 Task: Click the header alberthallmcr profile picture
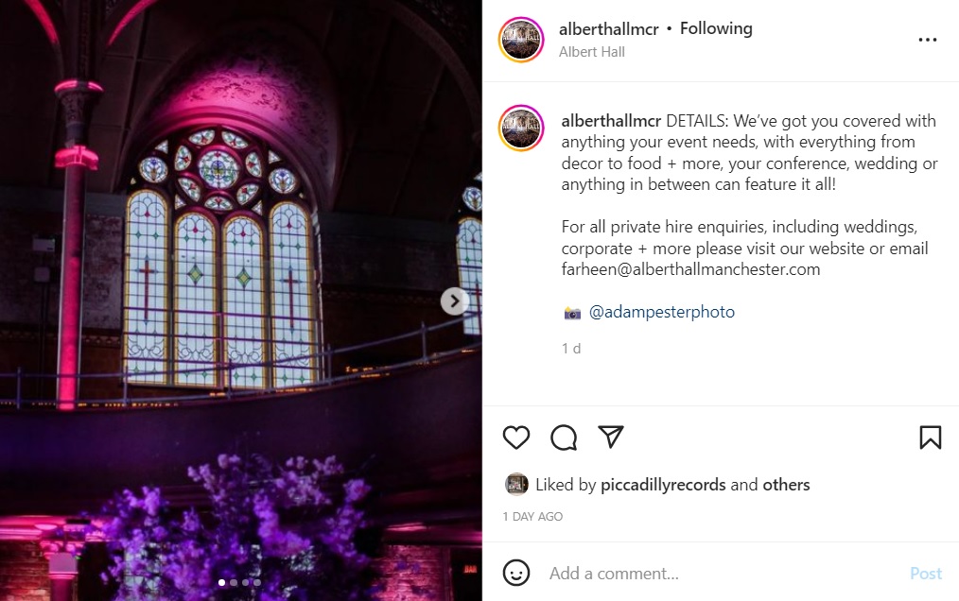coord(521,40)
